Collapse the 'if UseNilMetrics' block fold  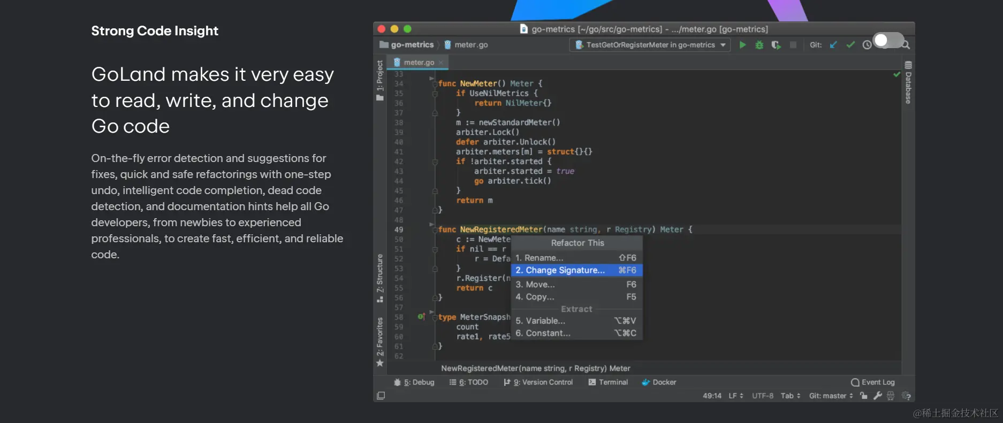tap(435, 94)
